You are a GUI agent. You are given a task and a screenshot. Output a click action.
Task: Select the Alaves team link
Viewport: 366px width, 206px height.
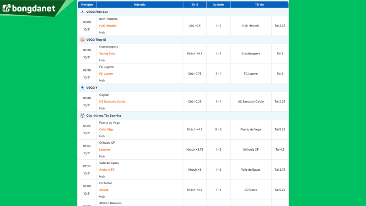(x=104, y=190)
